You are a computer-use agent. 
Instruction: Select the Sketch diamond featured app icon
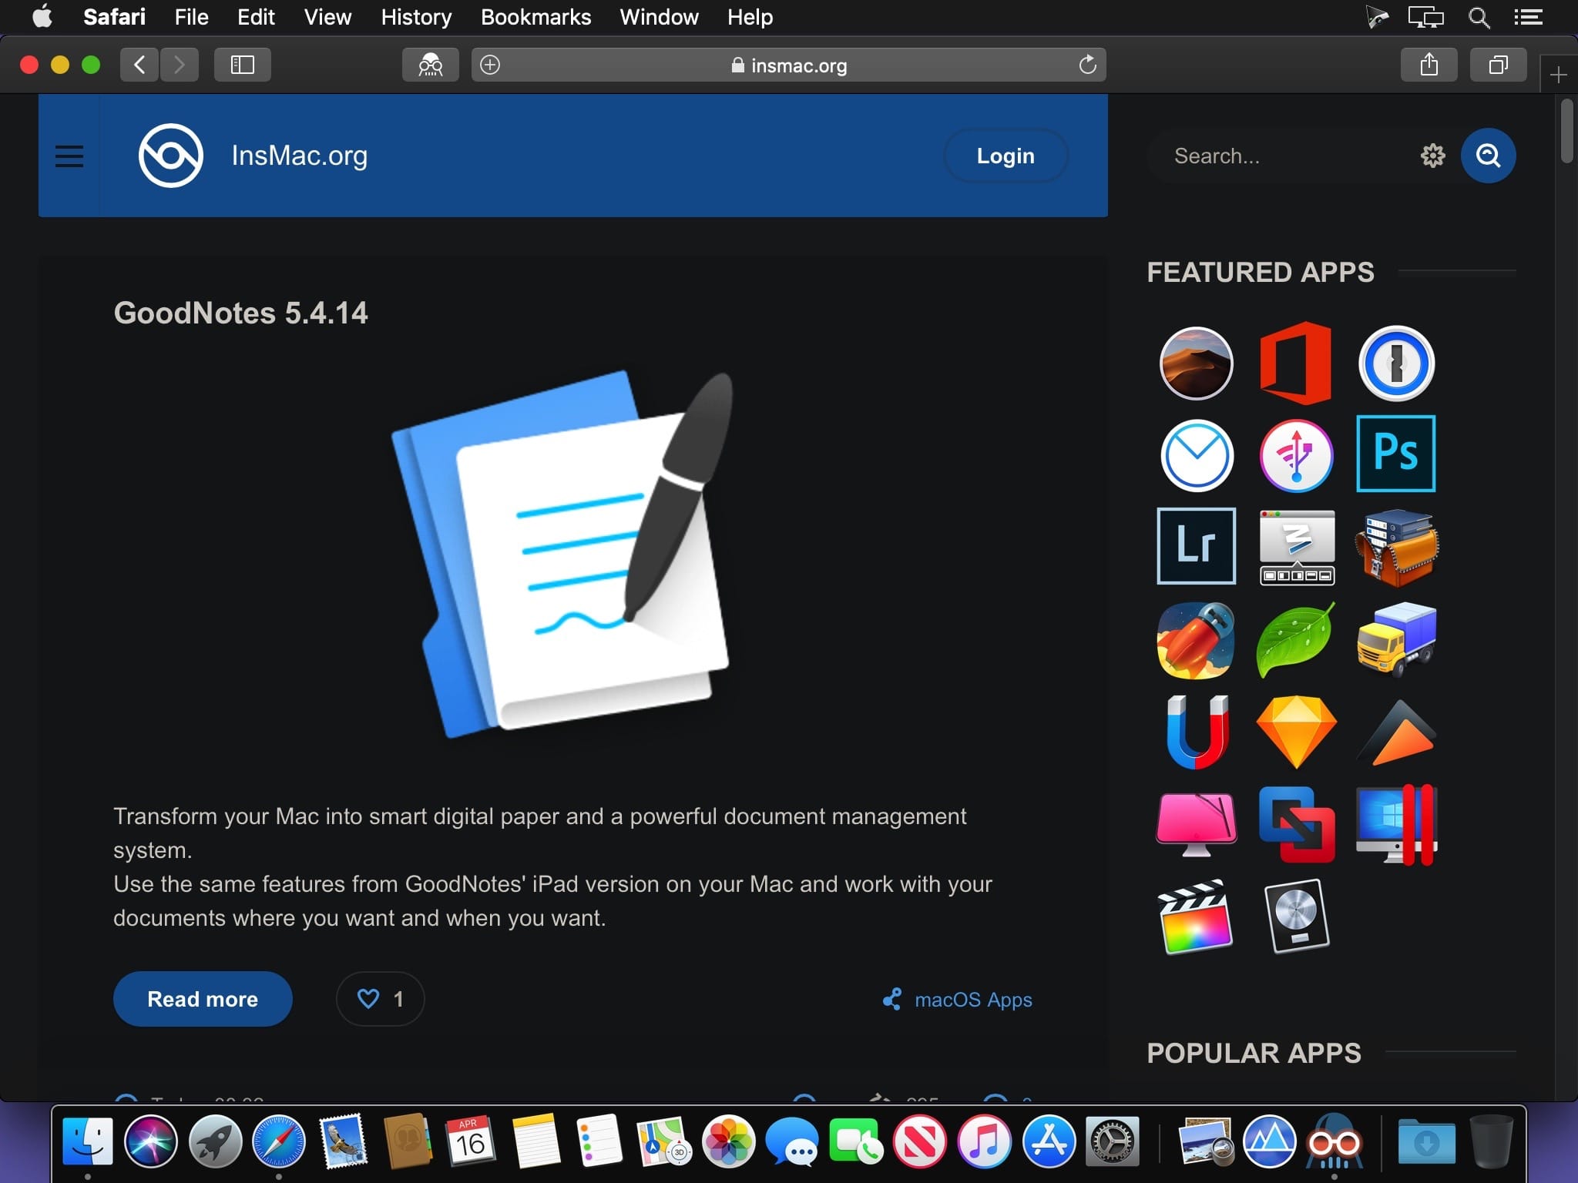point(1296,731)
